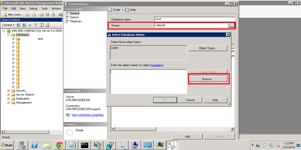Close the Select Database Owner dialog

228,34
